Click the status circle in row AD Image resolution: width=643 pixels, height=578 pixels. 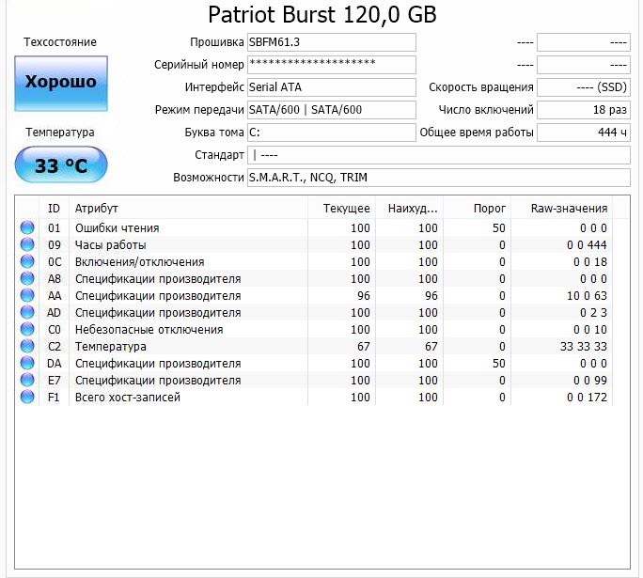click(27, 312)
